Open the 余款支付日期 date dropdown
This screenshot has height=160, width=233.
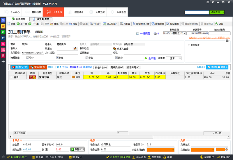[173, 150]
